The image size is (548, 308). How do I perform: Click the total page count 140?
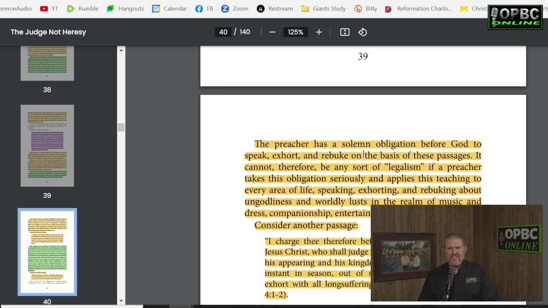click(x=244, y=32)
